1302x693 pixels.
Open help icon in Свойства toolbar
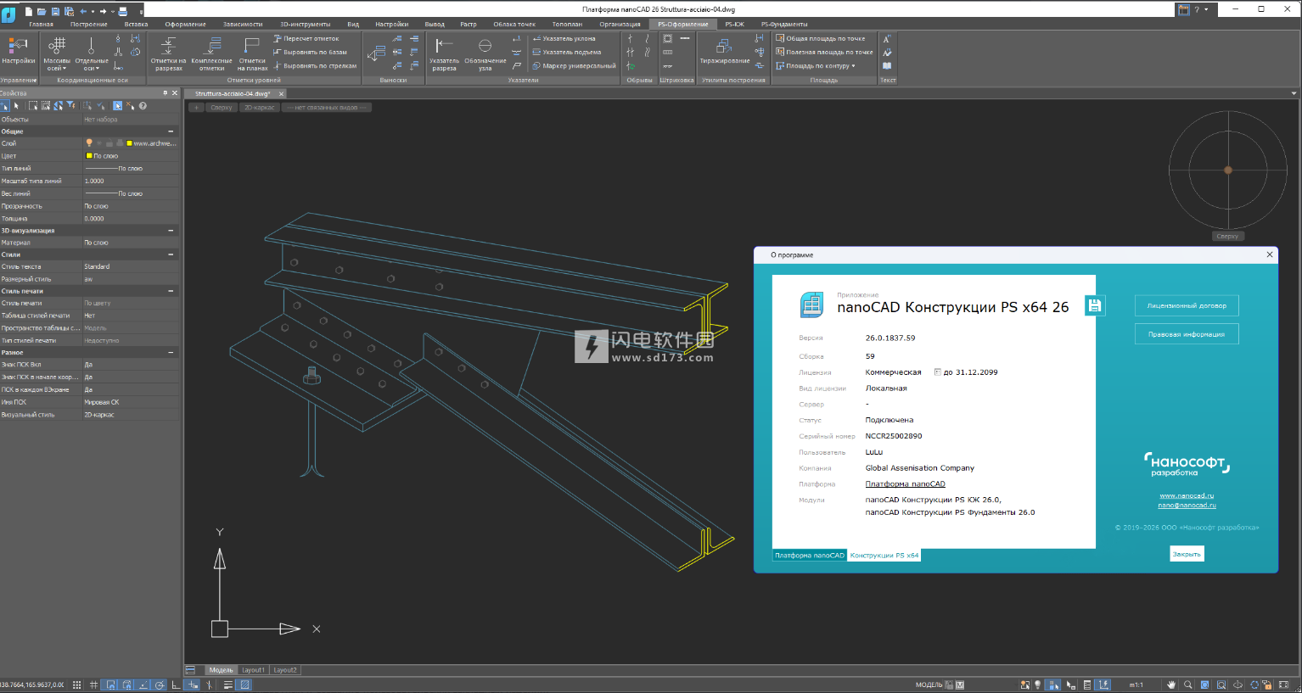click(143, 106)
